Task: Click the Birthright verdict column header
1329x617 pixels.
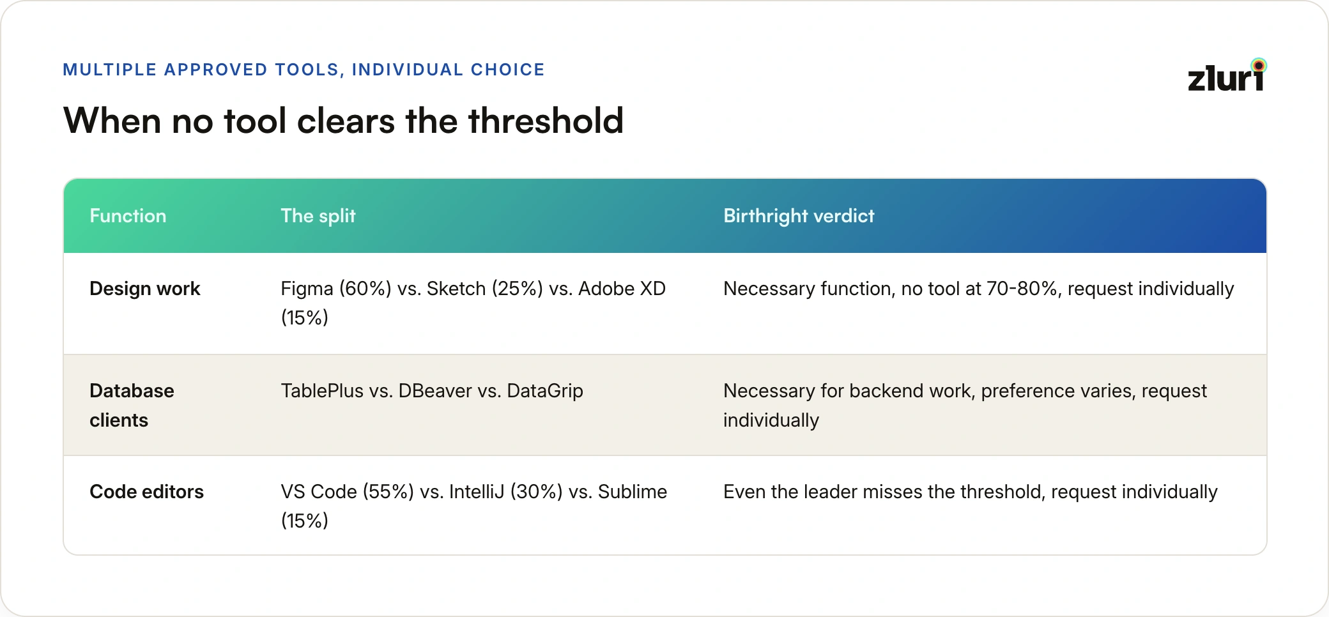Action: click(799, 216)
